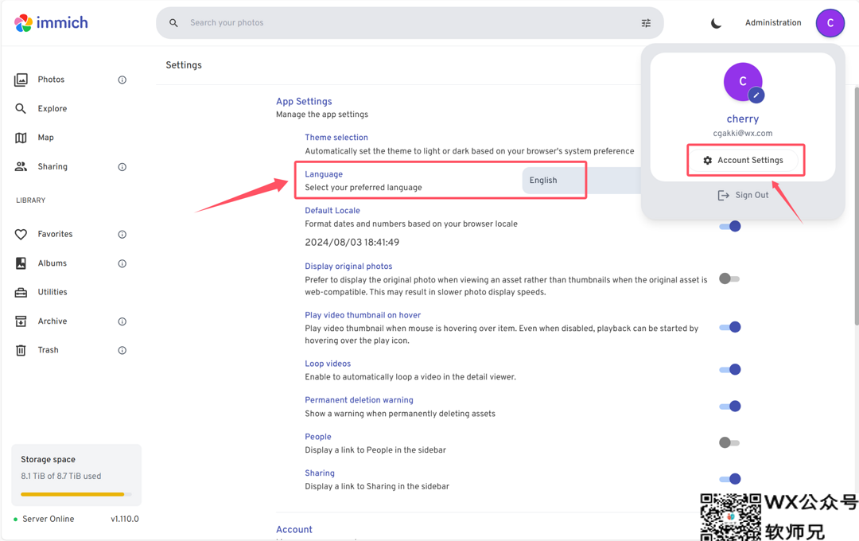Open Utilities in the sidebar
859x541 pixels.
52,292
